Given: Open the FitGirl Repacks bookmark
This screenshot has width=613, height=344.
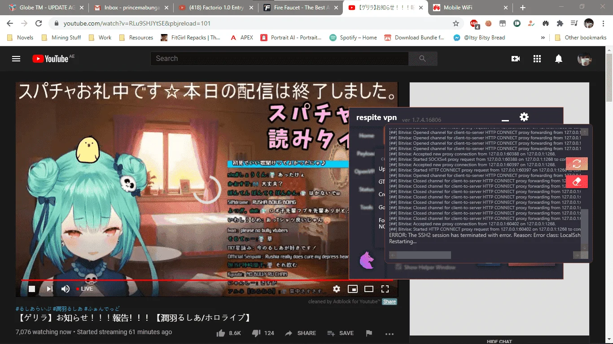Looking at the screenshot, I should pyautogui.click(x=191, y=38).
